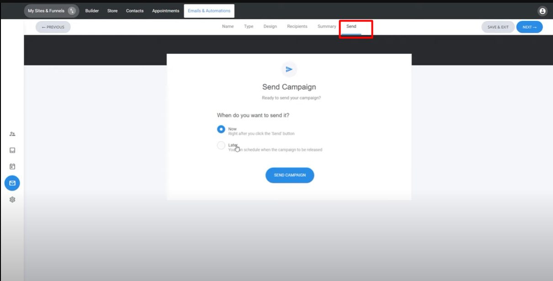Viewport: 553px width, 281px height.
Task: Expand My Sites & Funnels switcher
Action: (x=51, y=11)
